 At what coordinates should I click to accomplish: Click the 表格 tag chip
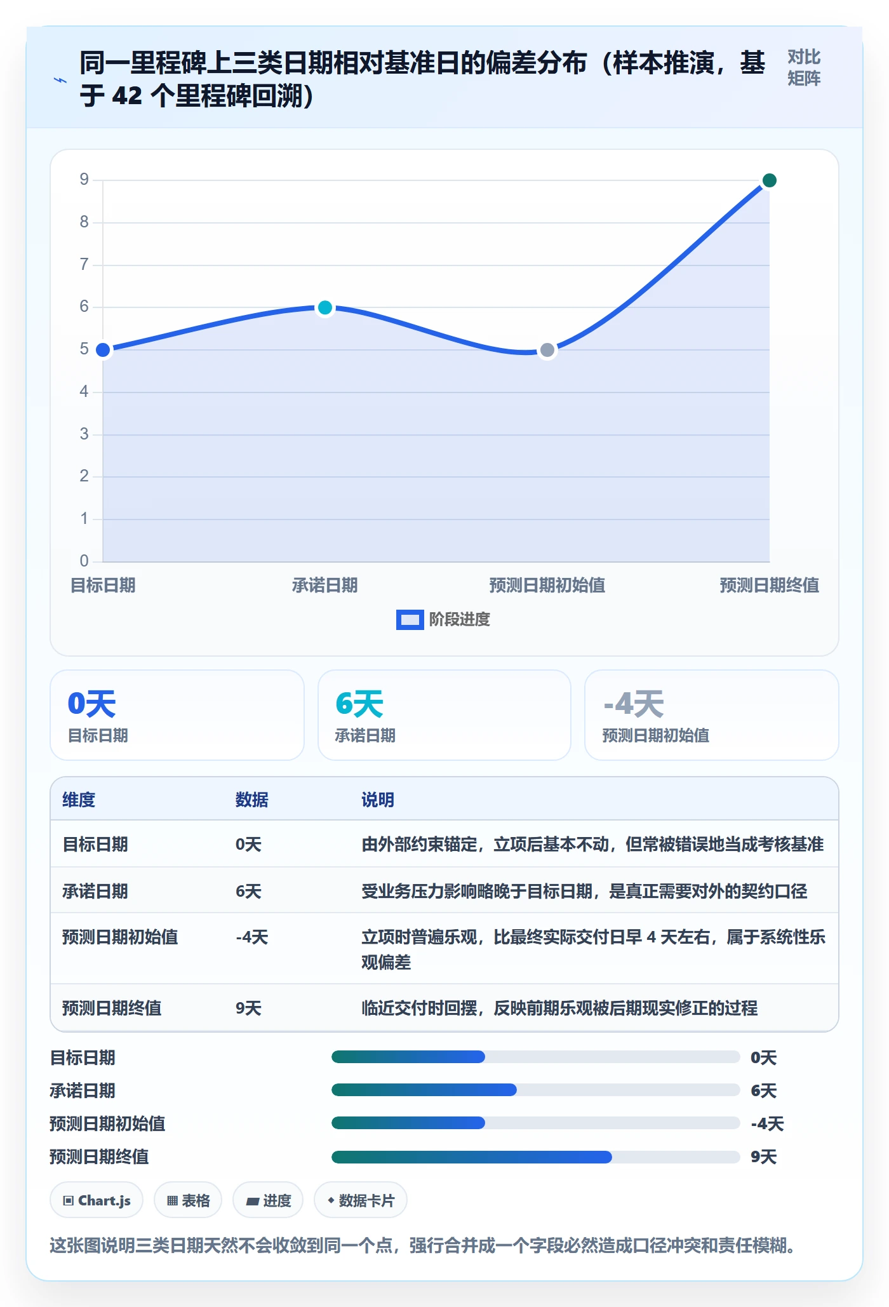click(x=188, y=1200)
